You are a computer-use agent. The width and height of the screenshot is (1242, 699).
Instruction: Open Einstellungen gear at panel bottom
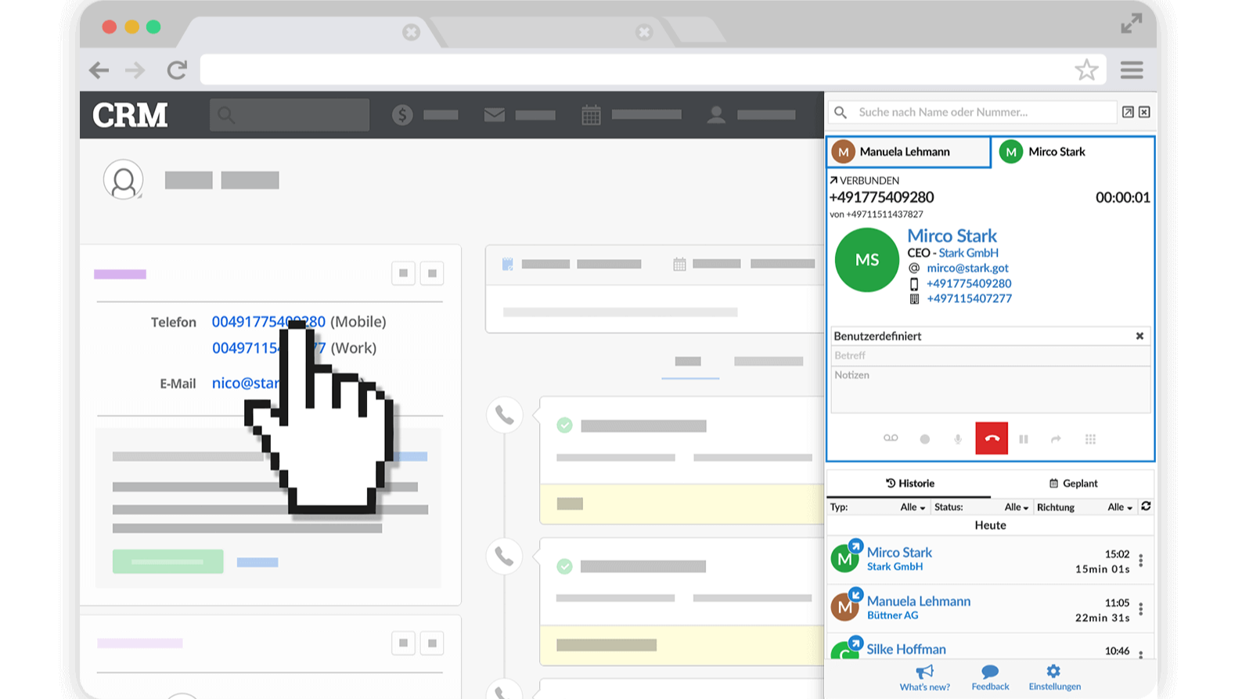(1053, 672)
